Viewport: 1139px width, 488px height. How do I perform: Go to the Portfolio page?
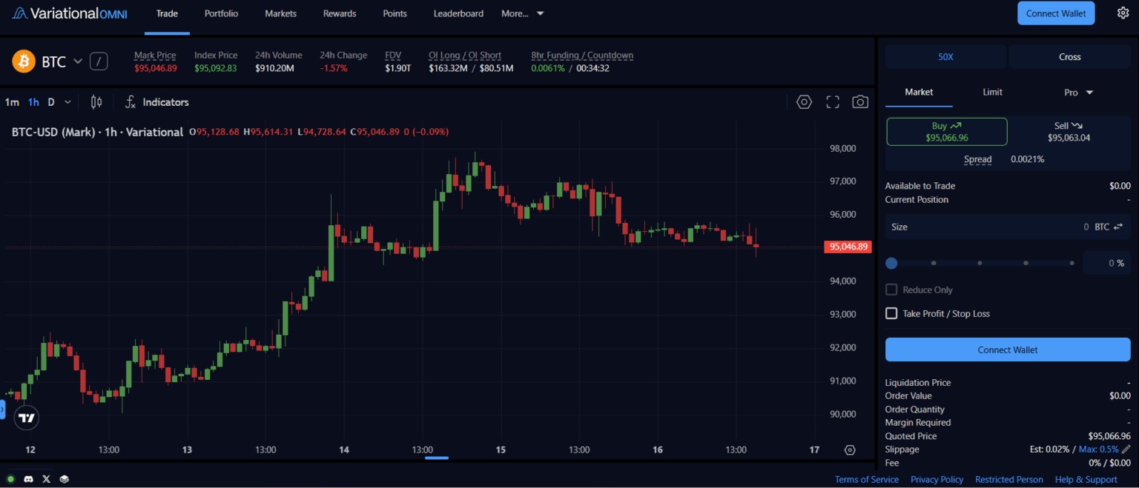tap(221, 13)
